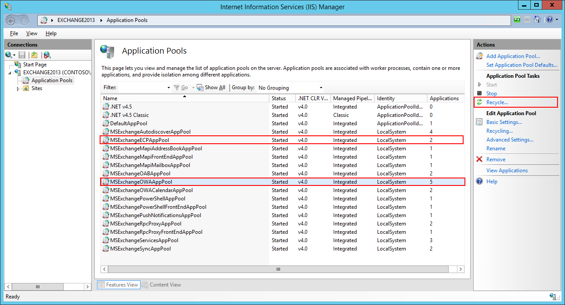Go to the IIS Manager home page icon
Viewport: 565px width, 305px height.
click(537, 19)
